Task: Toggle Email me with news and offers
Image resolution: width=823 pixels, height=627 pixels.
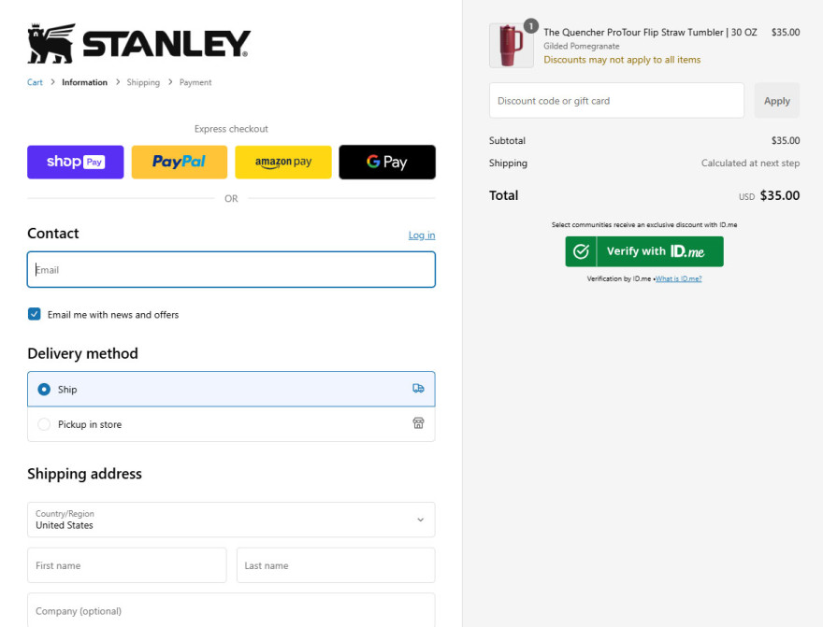Action: pos(34,314)
